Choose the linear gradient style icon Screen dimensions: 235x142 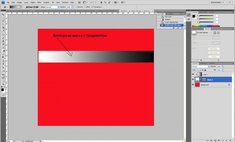point(26,7)
